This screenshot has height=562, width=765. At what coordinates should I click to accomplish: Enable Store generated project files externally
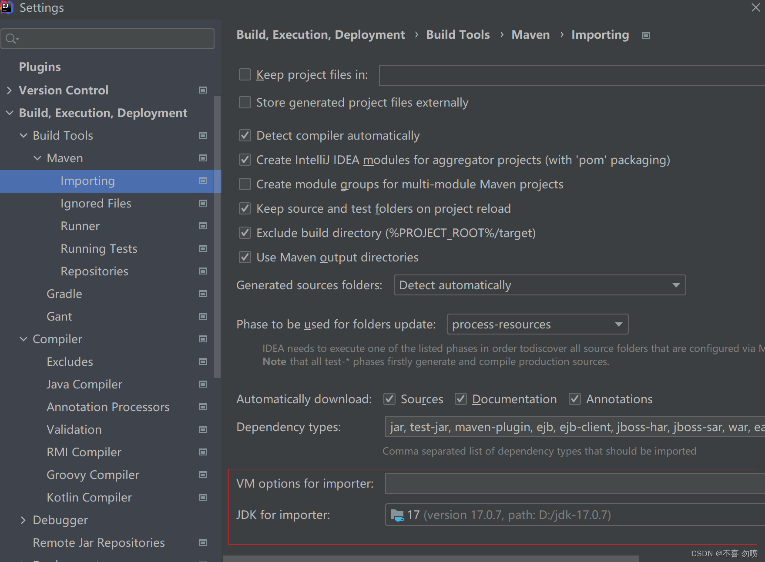245,102
